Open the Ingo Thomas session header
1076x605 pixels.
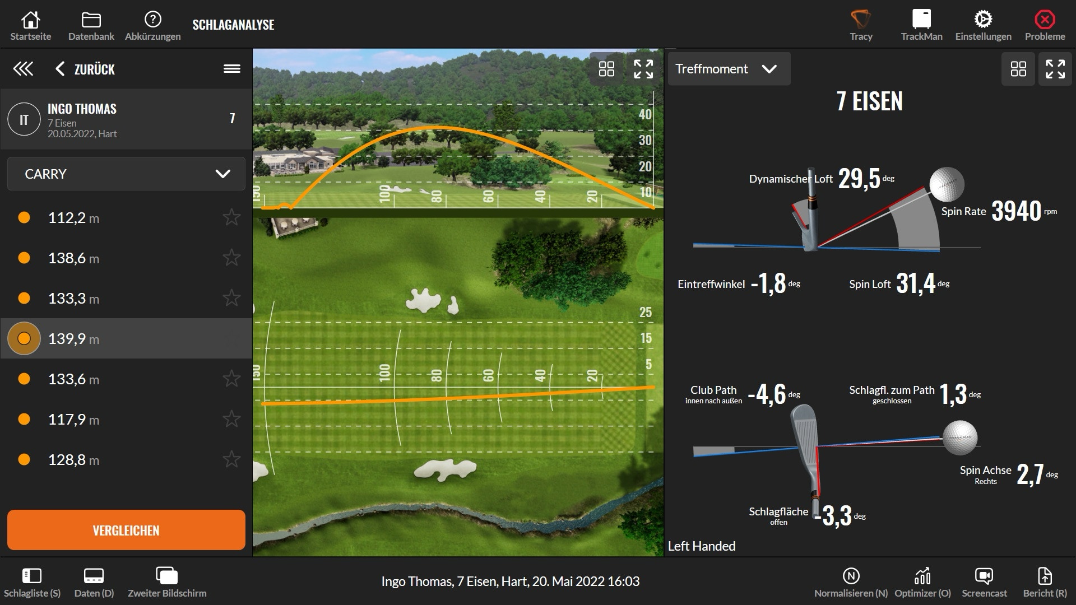126,119
